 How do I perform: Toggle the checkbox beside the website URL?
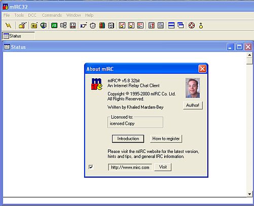click(x=91, y=167)
